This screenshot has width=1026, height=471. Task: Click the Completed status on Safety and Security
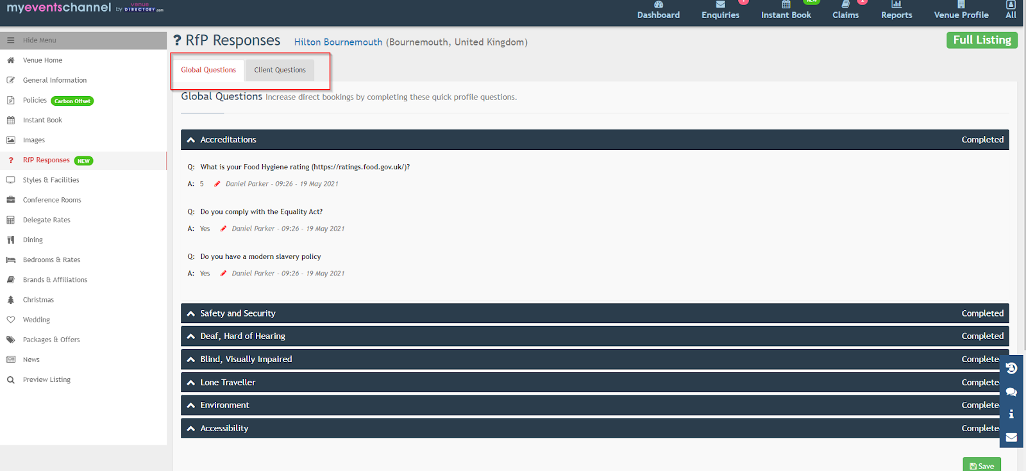click(982, 313)
